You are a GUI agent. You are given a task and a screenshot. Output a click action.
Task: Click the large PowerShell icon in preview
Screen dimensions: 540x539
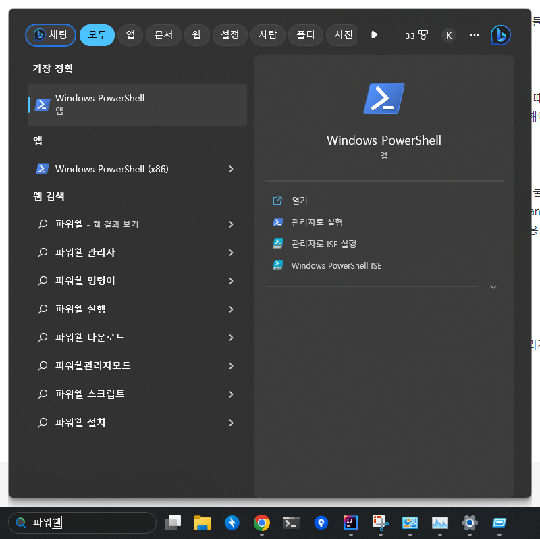[x=384, y=99]
